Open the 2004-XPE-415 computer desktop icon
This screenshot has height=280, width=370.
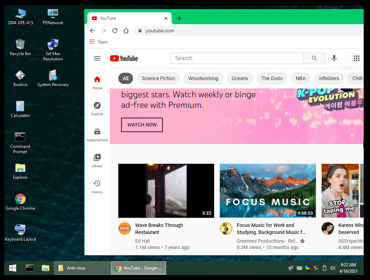20,16
